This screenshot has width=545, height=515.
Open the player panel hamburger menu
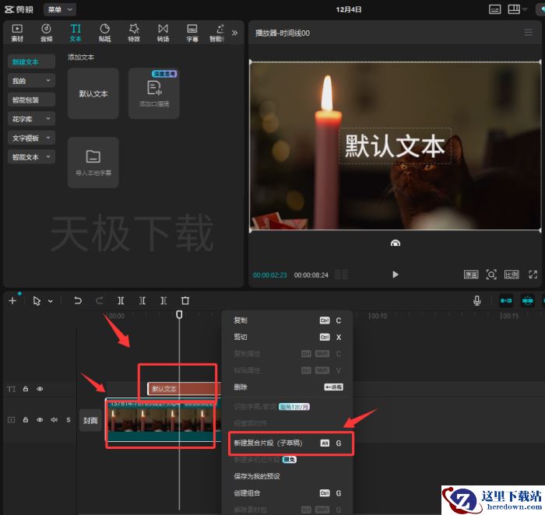click(x=529, y=33)
